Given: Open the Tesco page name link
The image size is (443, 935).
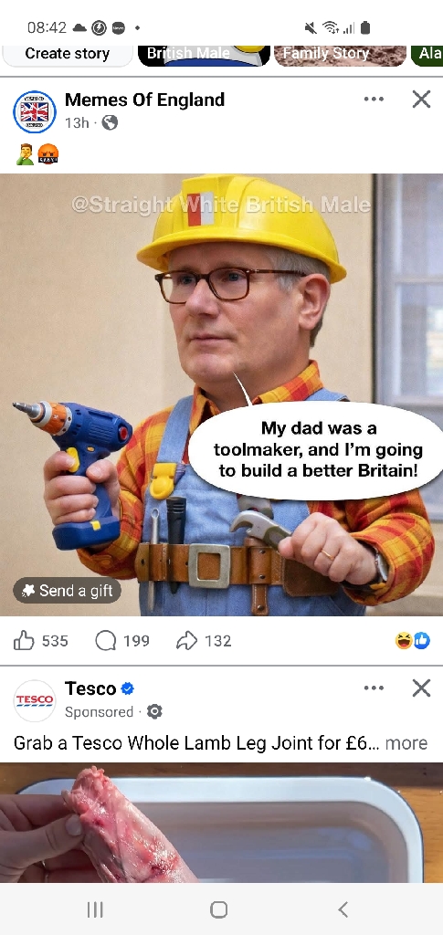Looking at the screenshot, I should click(x=90, y=688).
